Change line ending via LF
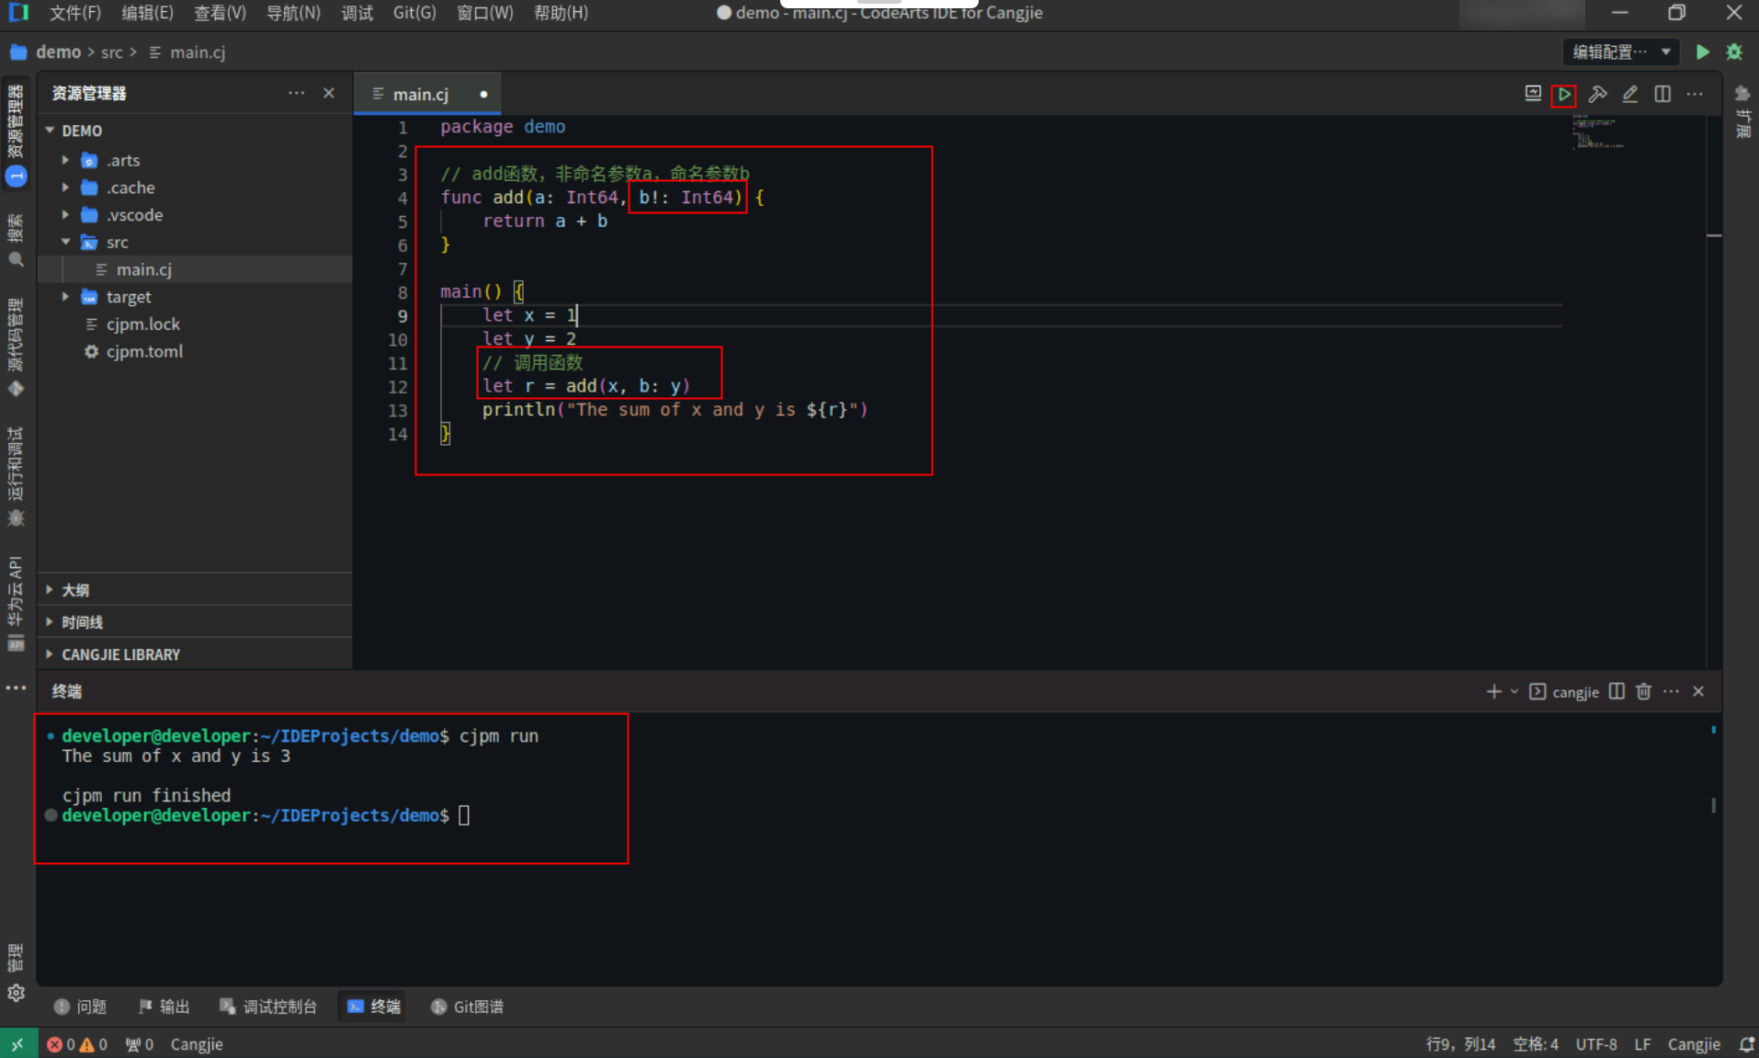The image size is (1759, 1058). pos(1642,1044)
